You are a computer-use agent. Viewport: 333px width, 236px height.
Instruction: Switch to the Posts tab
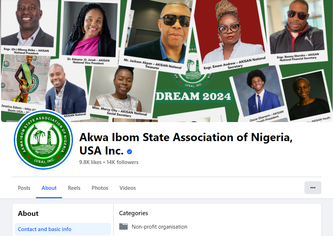(x=24, y=188)
